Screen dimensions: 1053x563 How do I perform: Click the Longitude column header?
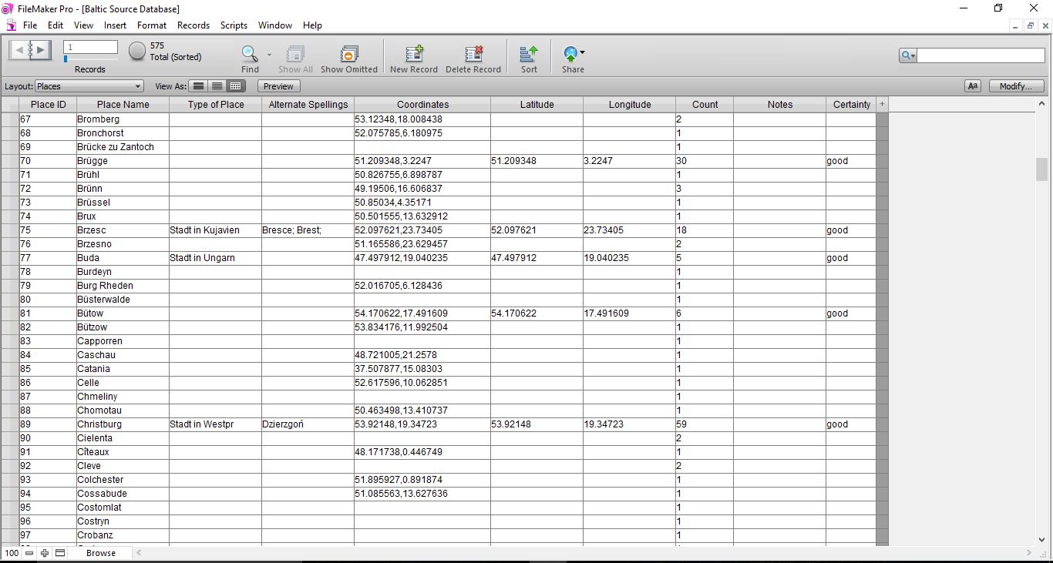coord(629,104)
